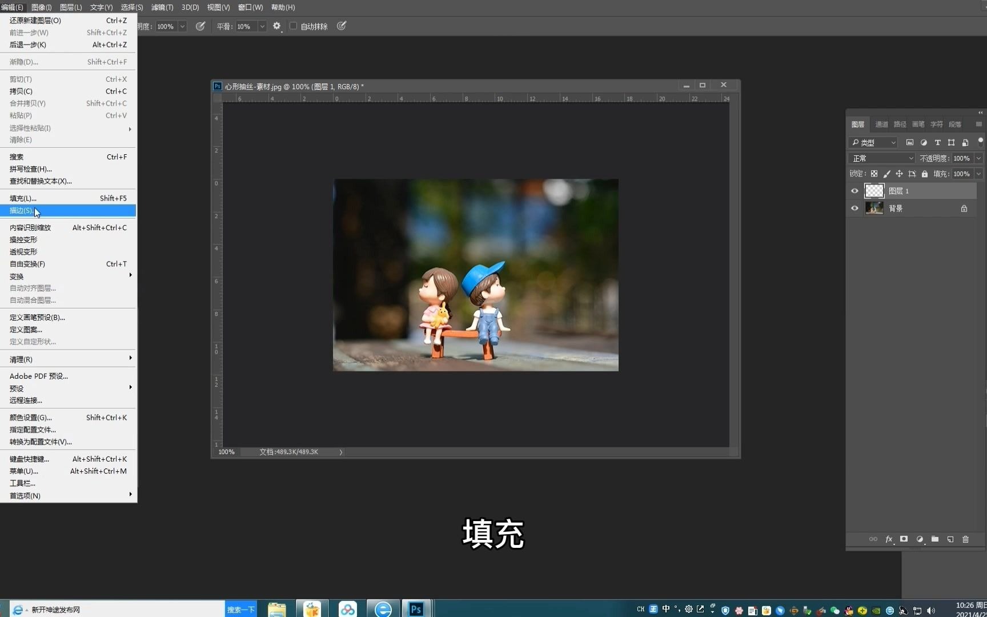This screenshot has width=987, height=617.
Task: Lock transparent pixels in Layers panel
Action: click(874, 174)
